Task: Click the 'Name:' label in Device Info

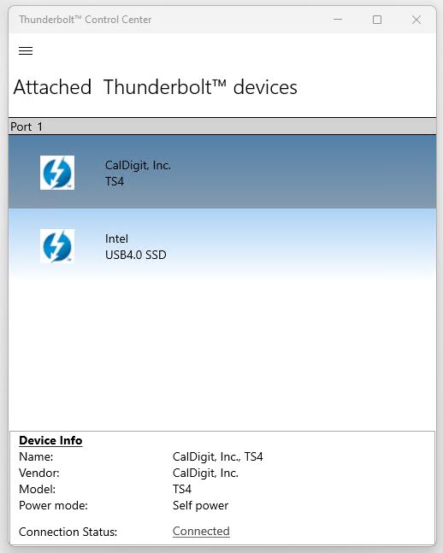Action: (36, 456)
